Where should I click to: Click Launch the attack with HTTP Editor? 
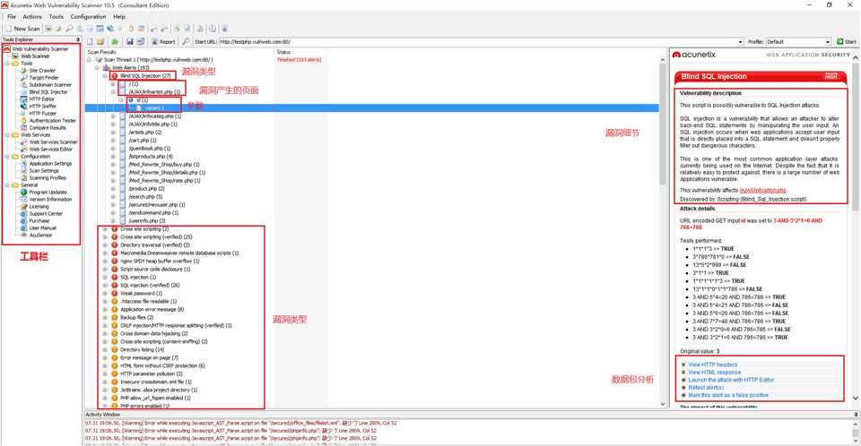pyautogui.click(x=731, y=380)
